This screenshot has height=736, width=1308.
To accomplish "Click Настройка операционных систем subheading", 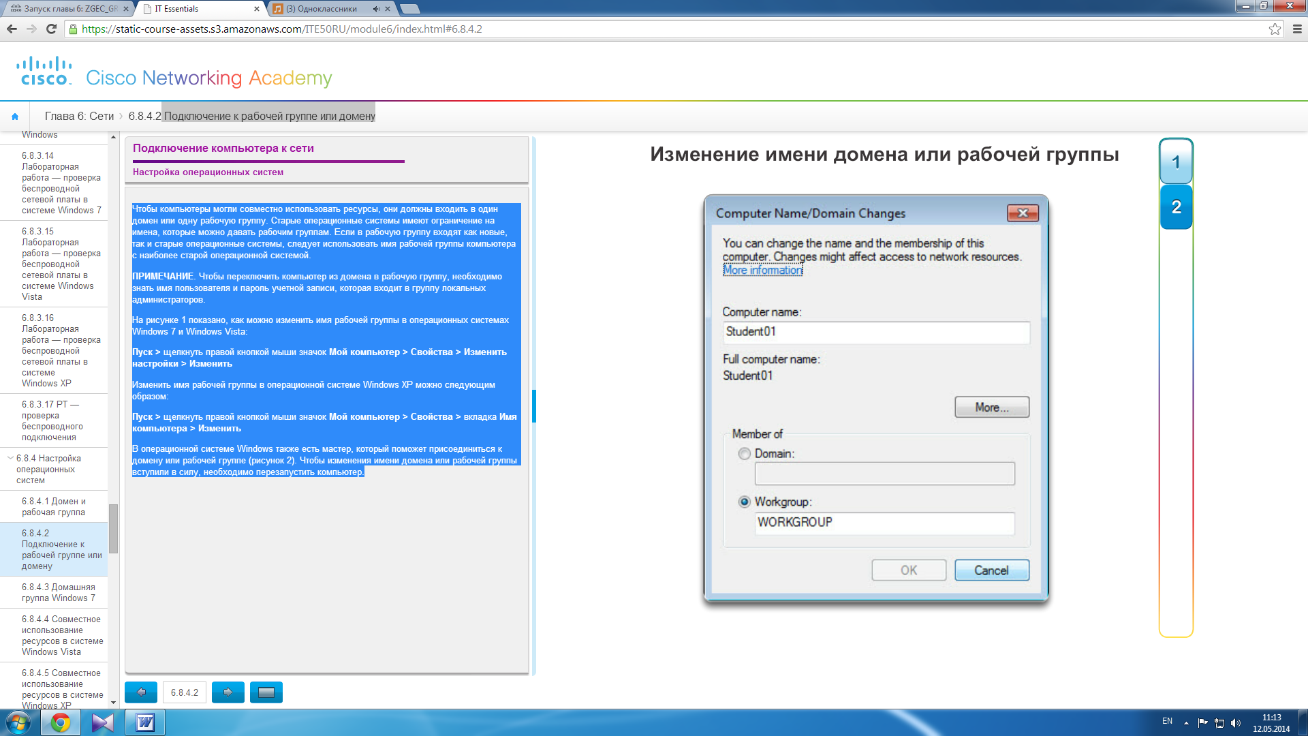I will point(208,172).
